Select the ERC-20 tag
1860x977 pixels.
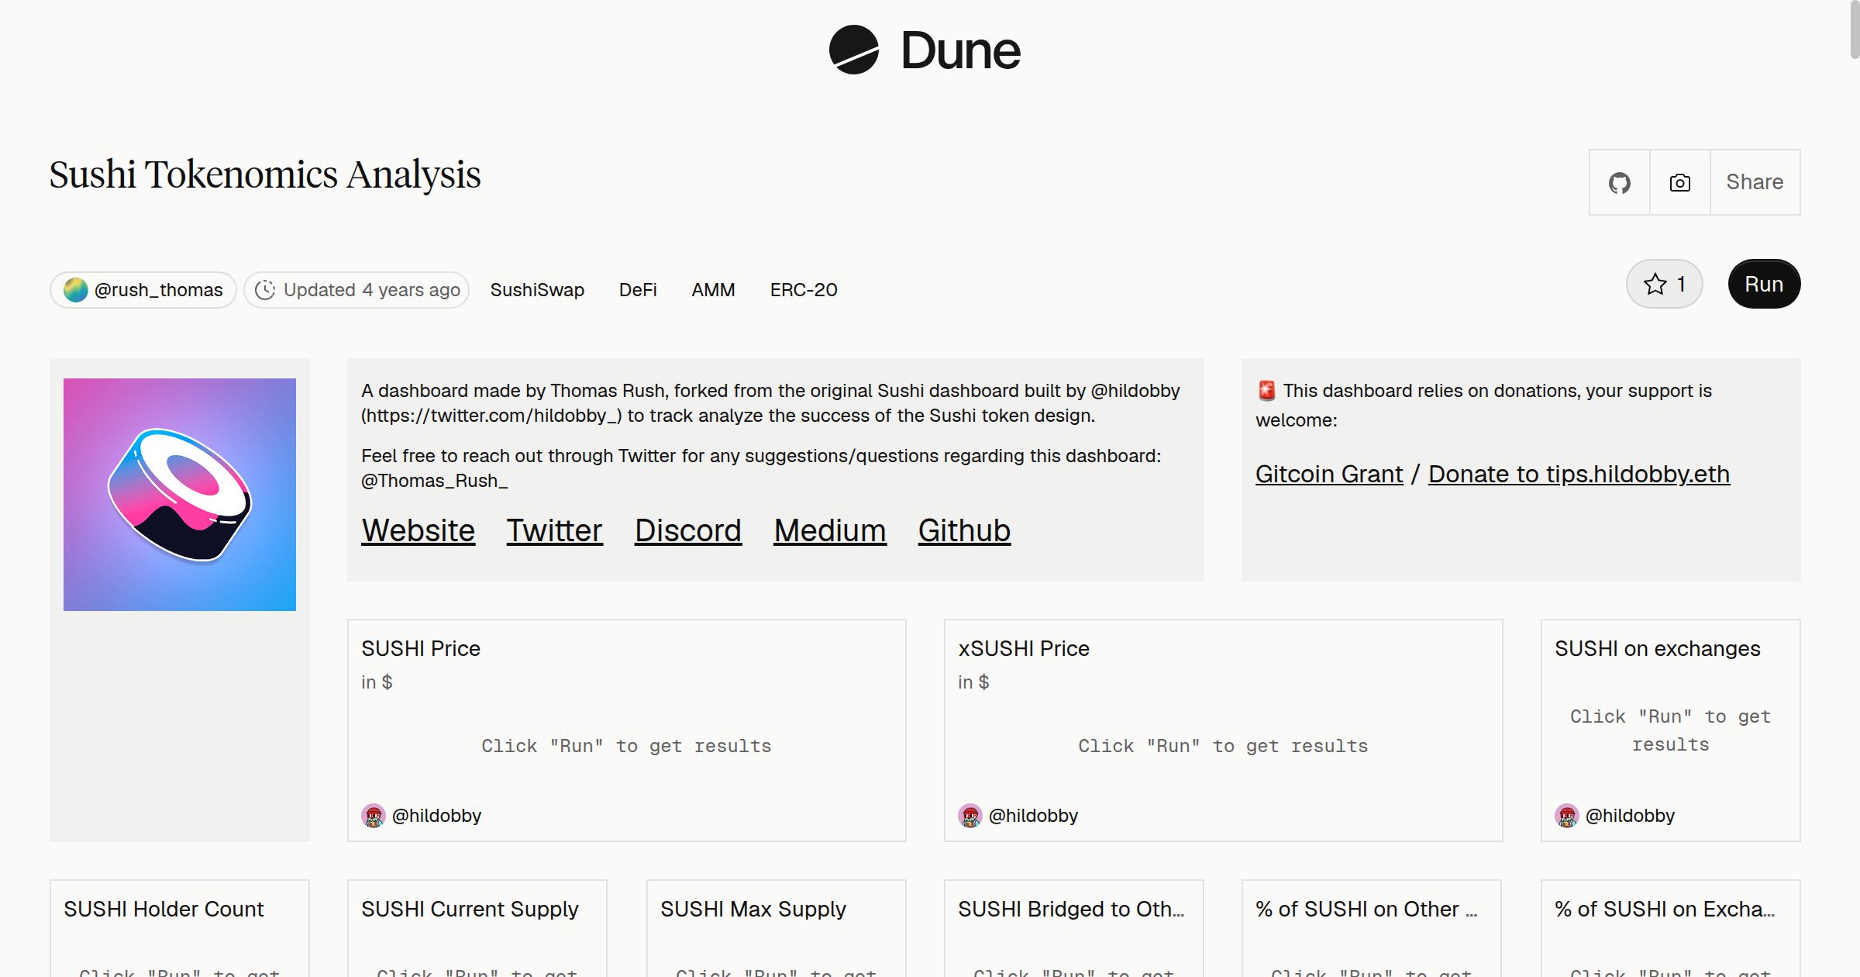point(804,290)
